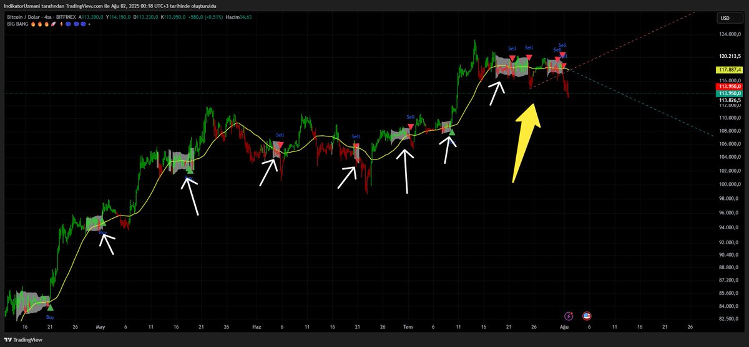
Task: Click the BİG BANG indicator legend
Action: (x=16, y=24)
